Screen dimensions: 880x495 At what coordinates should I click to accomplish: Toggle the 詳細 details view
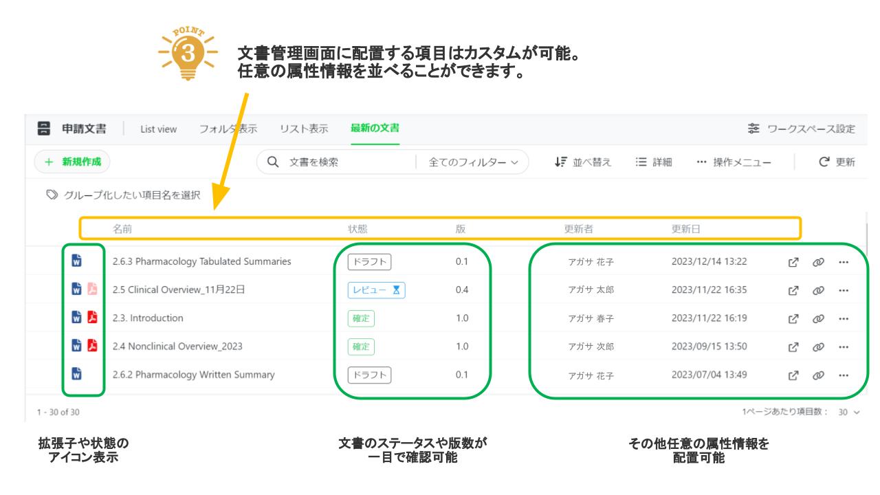click(654, 162)
